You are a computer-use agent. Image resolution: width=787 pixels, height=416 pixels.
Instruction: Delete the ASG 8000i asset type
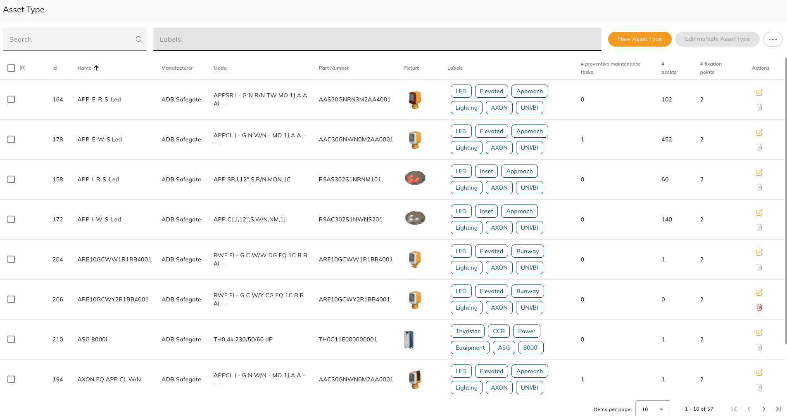pyautogui.click(x=759, y=347)
